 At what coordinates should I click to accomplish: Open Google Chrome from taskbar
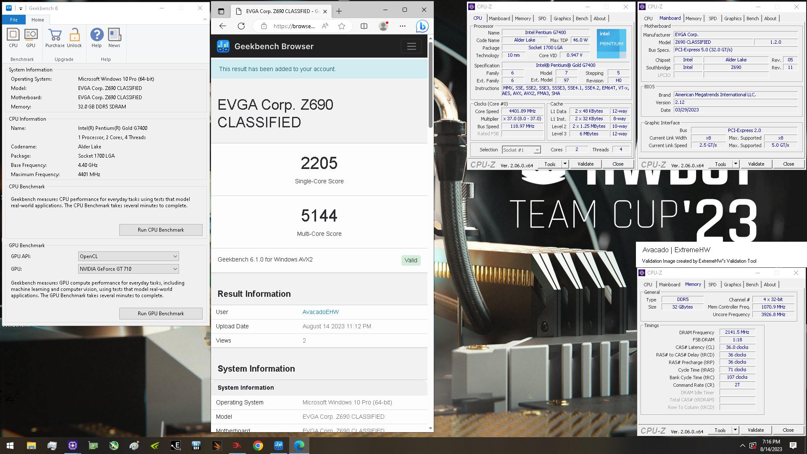[x=258, y=446]
